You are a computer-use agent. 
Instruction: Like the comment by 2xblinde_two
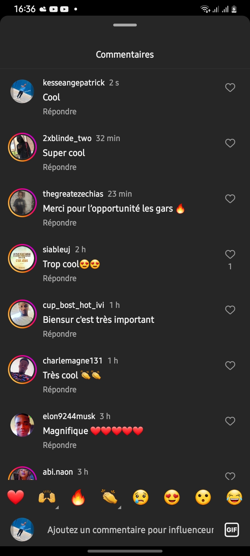[230, 143]
